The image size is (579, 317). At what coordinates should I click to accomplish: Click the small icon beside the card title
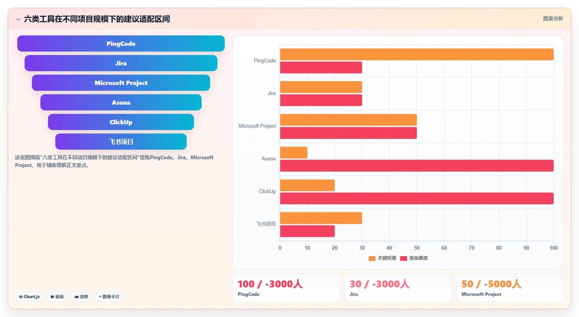(x=18, y=19)
